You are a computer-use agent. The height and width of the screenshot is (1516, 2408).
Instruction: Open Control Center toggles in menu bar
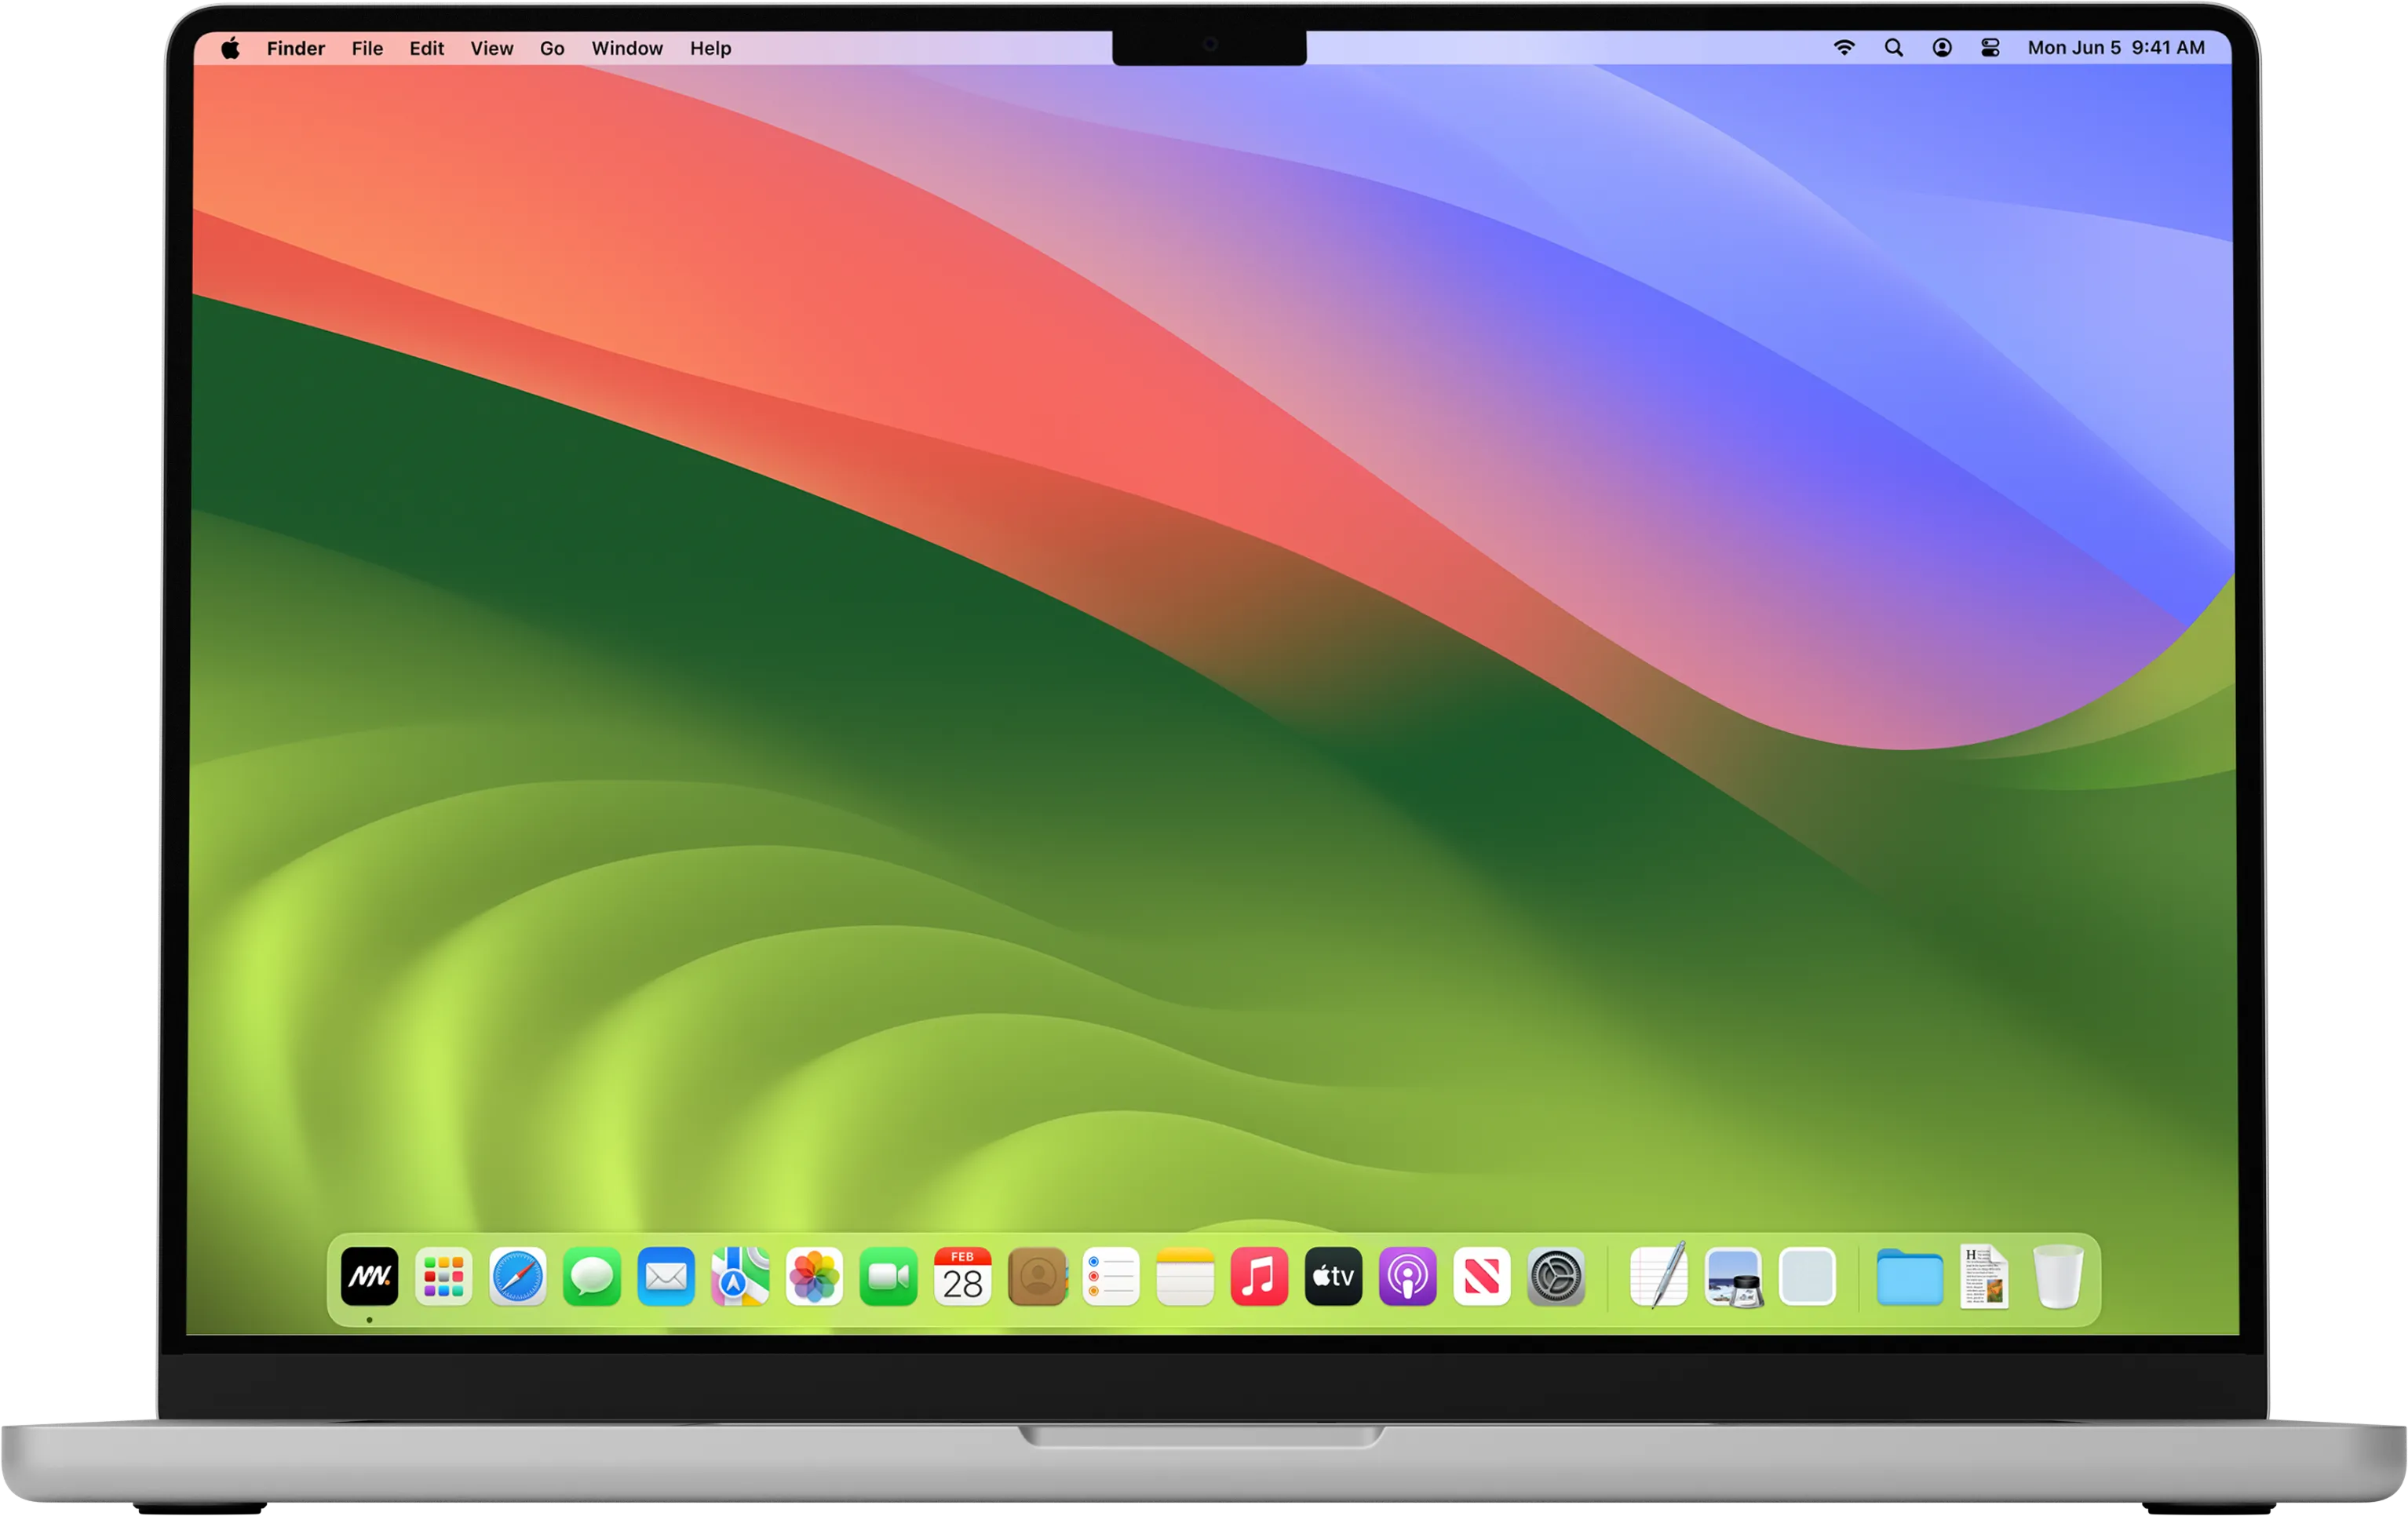click(x=1990, y=48)
